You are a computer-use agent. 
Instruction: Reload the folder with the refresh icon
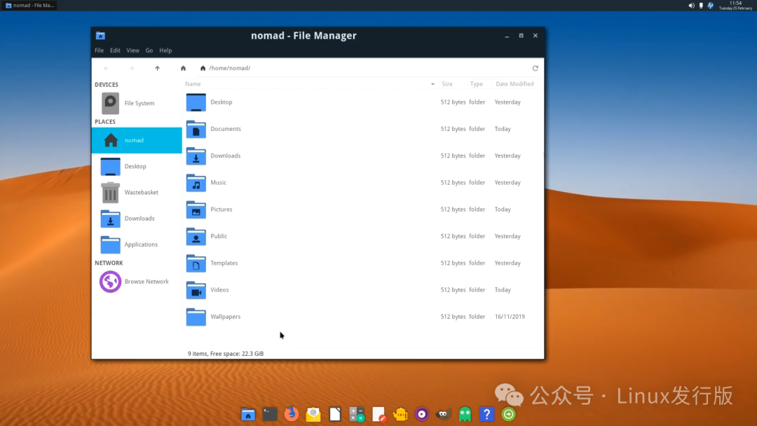point(536,68)
